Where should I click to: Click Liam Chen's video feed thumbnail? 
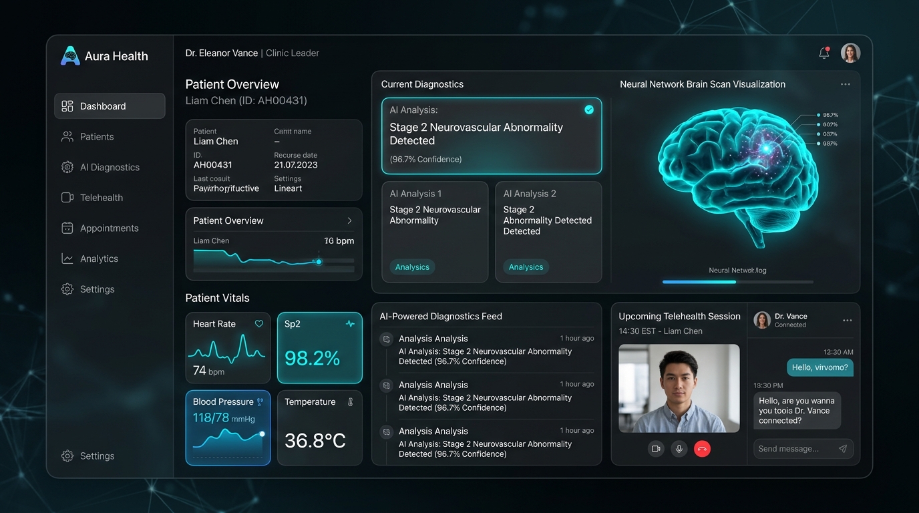click(679, 389)
